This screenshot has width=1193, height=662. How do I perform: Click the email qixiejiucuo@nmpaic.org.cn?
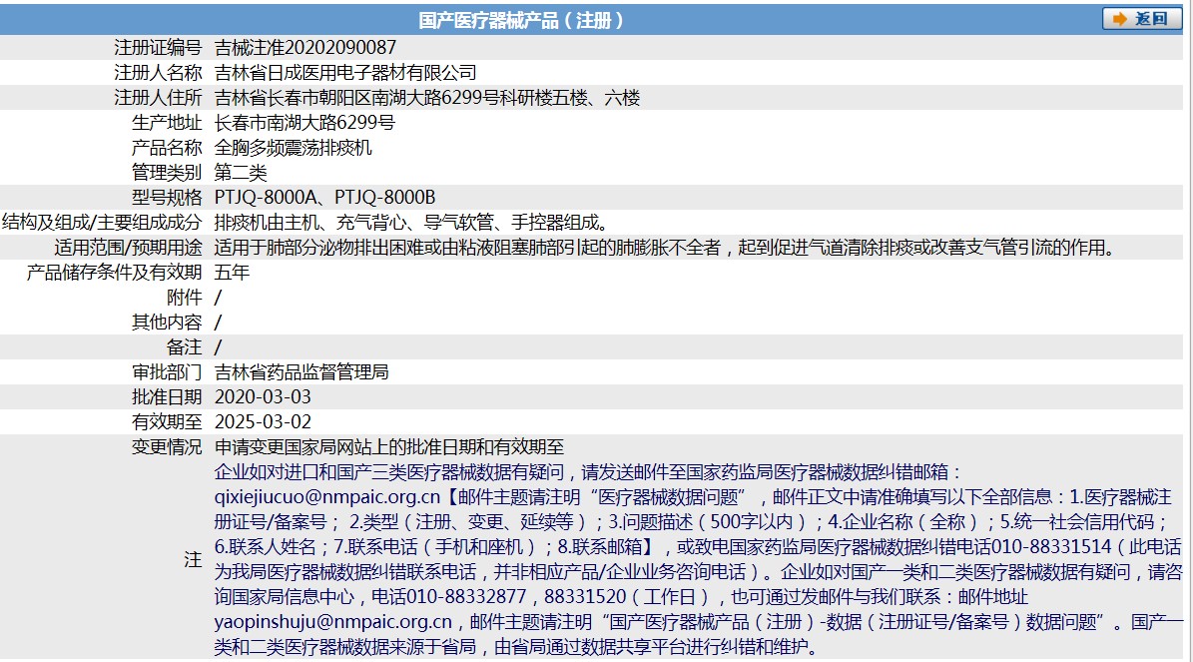(x=327, y=497)
